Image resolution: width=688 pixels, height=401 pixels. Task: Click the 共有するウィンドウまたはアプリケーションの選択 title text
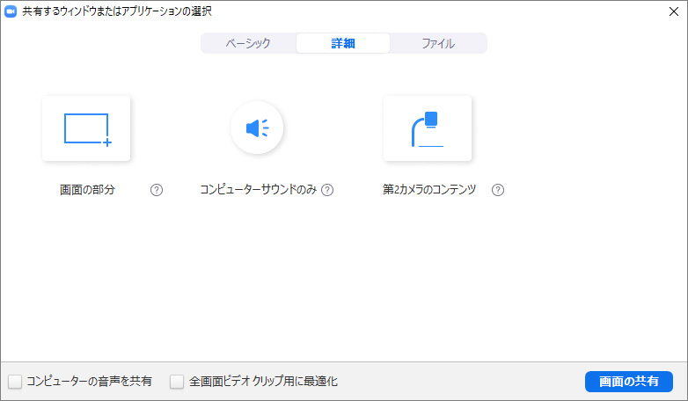[x=116, y=11]
